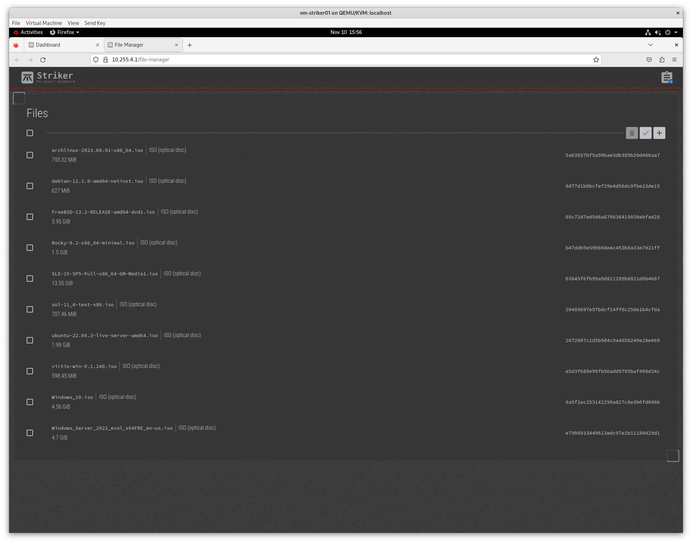The image size is (692, 543).
Task: Open the Striker jobs clipboard icon
Action: pyautogui.click(x=667, y=77)
